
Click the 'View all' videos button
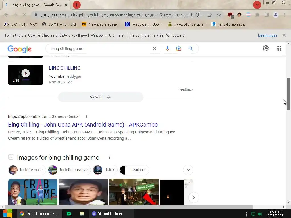click(x=100, y=97)
